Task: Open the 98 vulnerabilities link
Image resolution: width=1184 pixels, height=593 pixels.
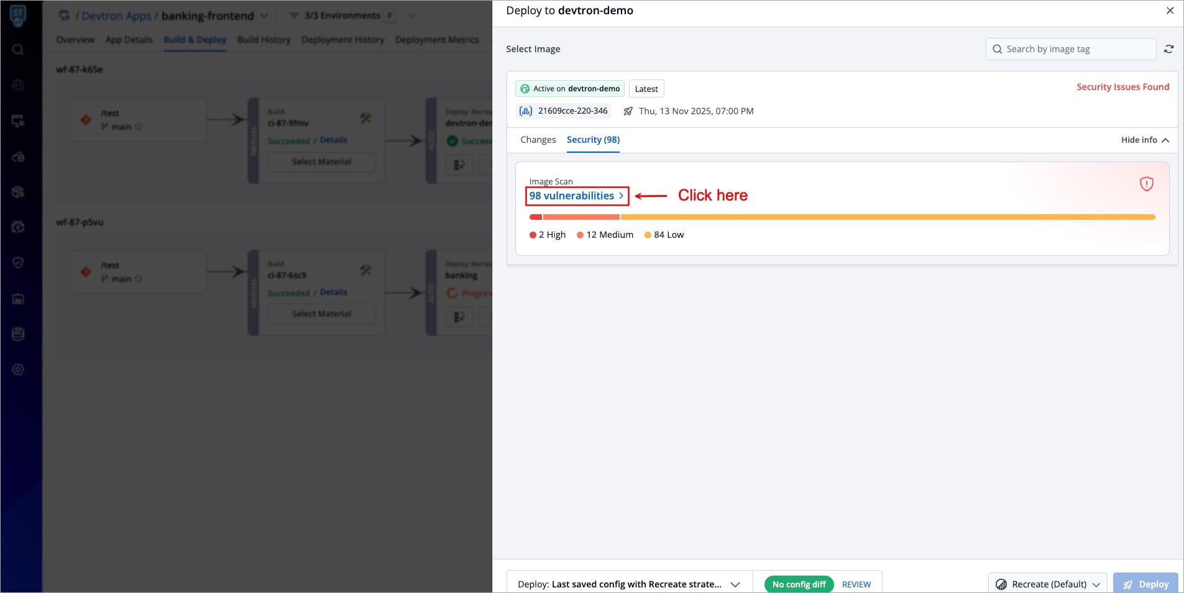Action: coord(576,196)
